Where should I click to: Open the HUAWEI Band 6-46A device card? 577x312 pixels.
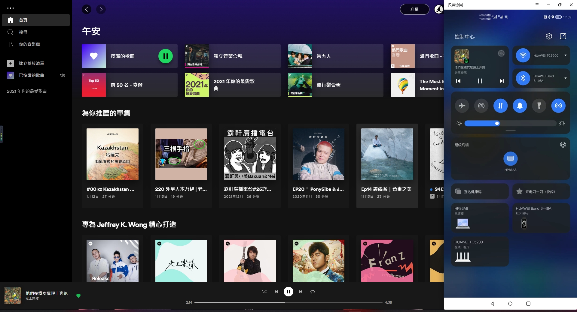click(541, 218)
